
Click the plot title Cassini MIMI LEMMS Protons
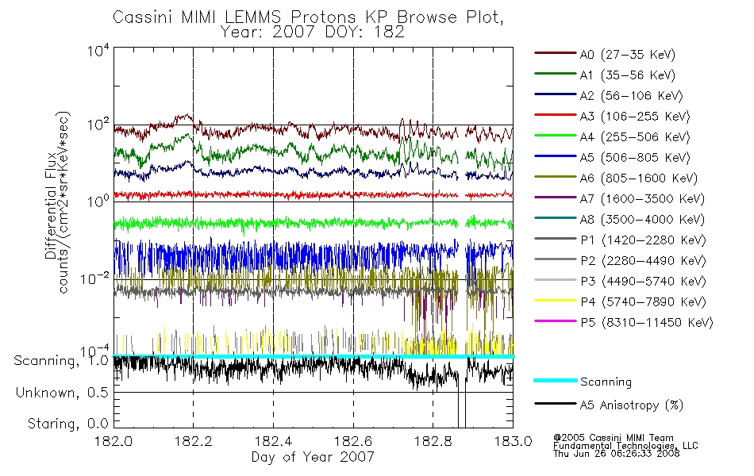pos(308,17)
